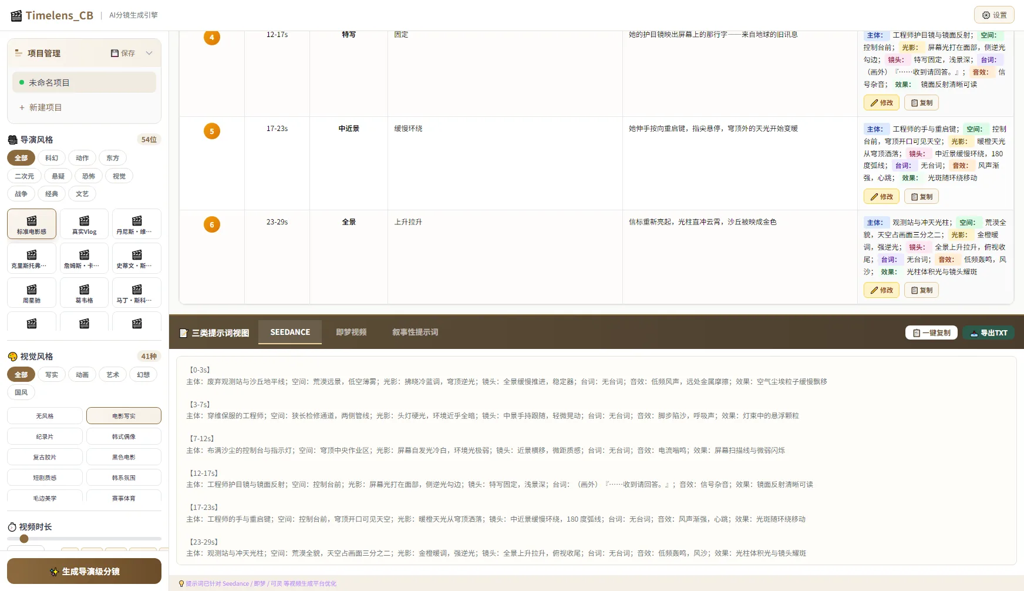This screenshot has width=1024, height=591.
Task: Open 设置 settings gear button
Action: coord(994,15)
